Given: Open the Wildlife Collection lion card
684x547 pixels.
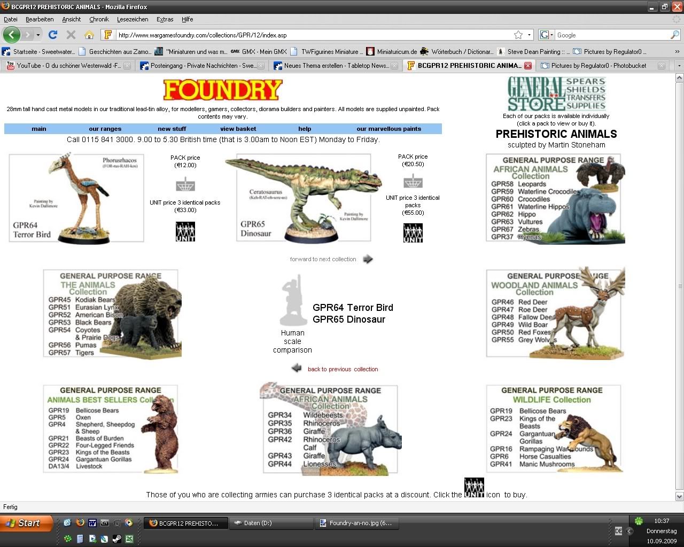Looking at the screenshot, I should [554, 428].
